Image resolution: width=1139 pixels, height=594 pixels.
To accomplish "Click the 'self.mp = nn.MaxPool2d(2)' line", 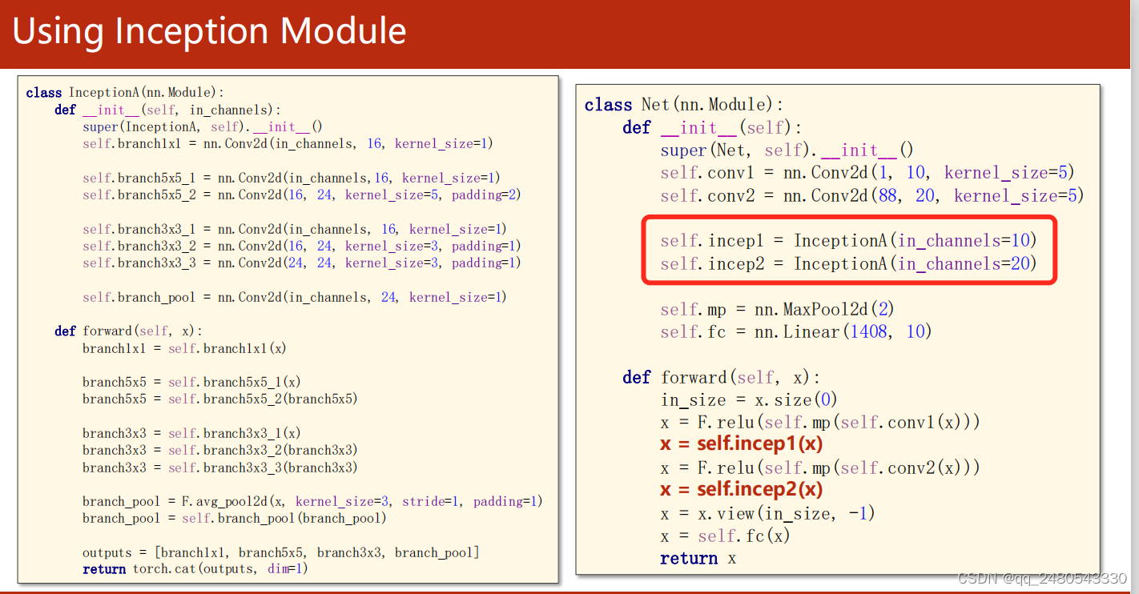I will pyautogui.click(x=778, y=308).
